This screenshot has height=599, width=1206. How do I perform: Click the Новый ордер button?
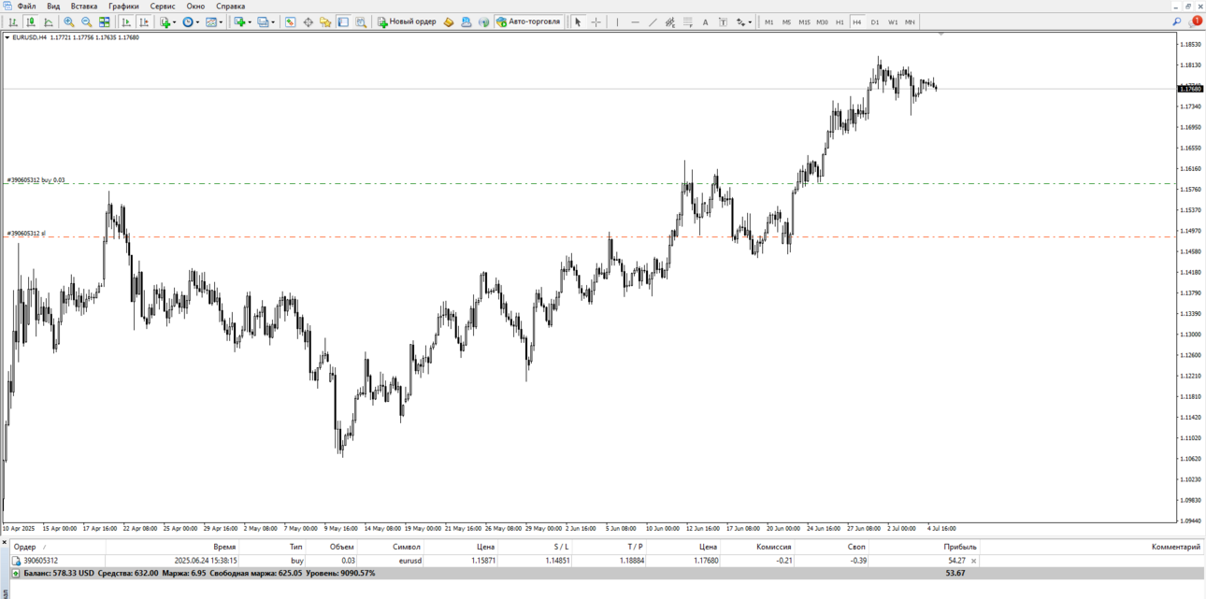point(407,21)
